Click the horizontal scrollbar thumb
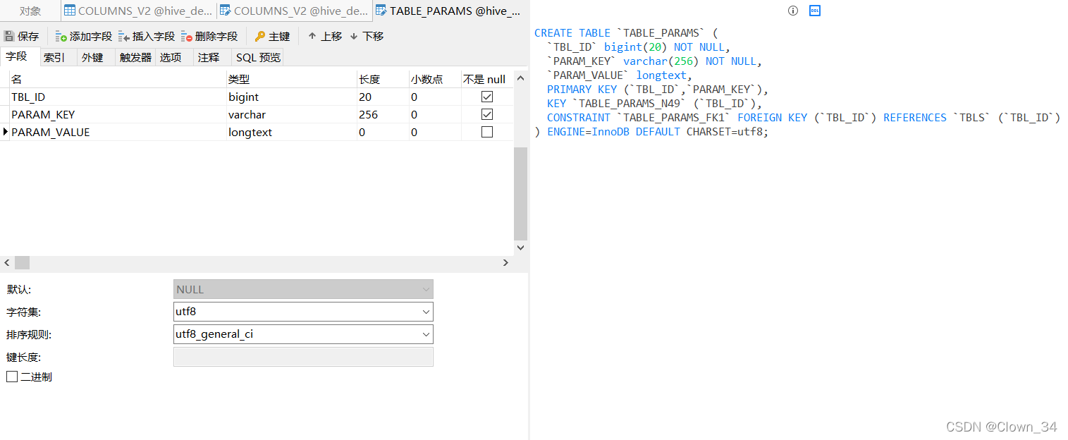The image size is (1068, 440). (22, 262)
